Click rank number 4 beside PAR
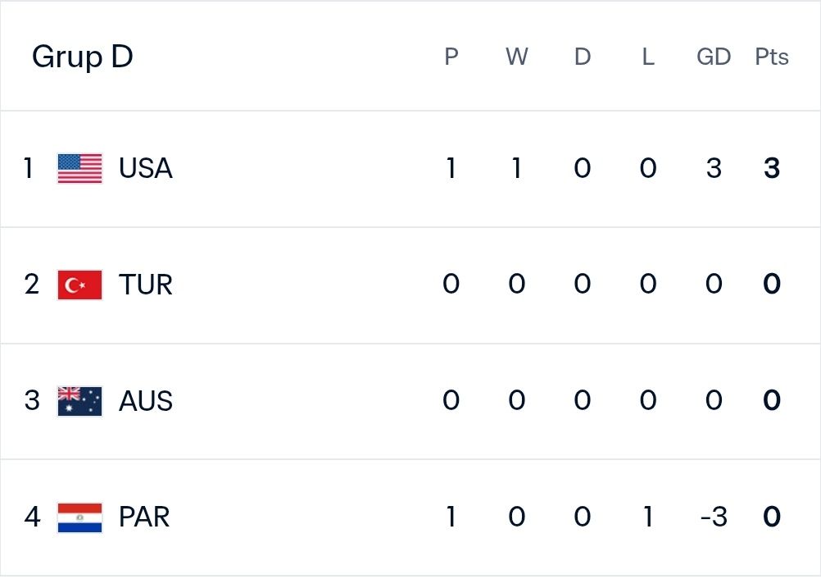This screenshot has height=579, width=821. [32, 517]
